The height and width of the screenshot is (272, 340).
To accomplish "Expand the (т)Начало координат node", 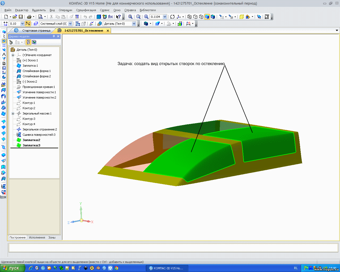I will click(x=13, y=55).
